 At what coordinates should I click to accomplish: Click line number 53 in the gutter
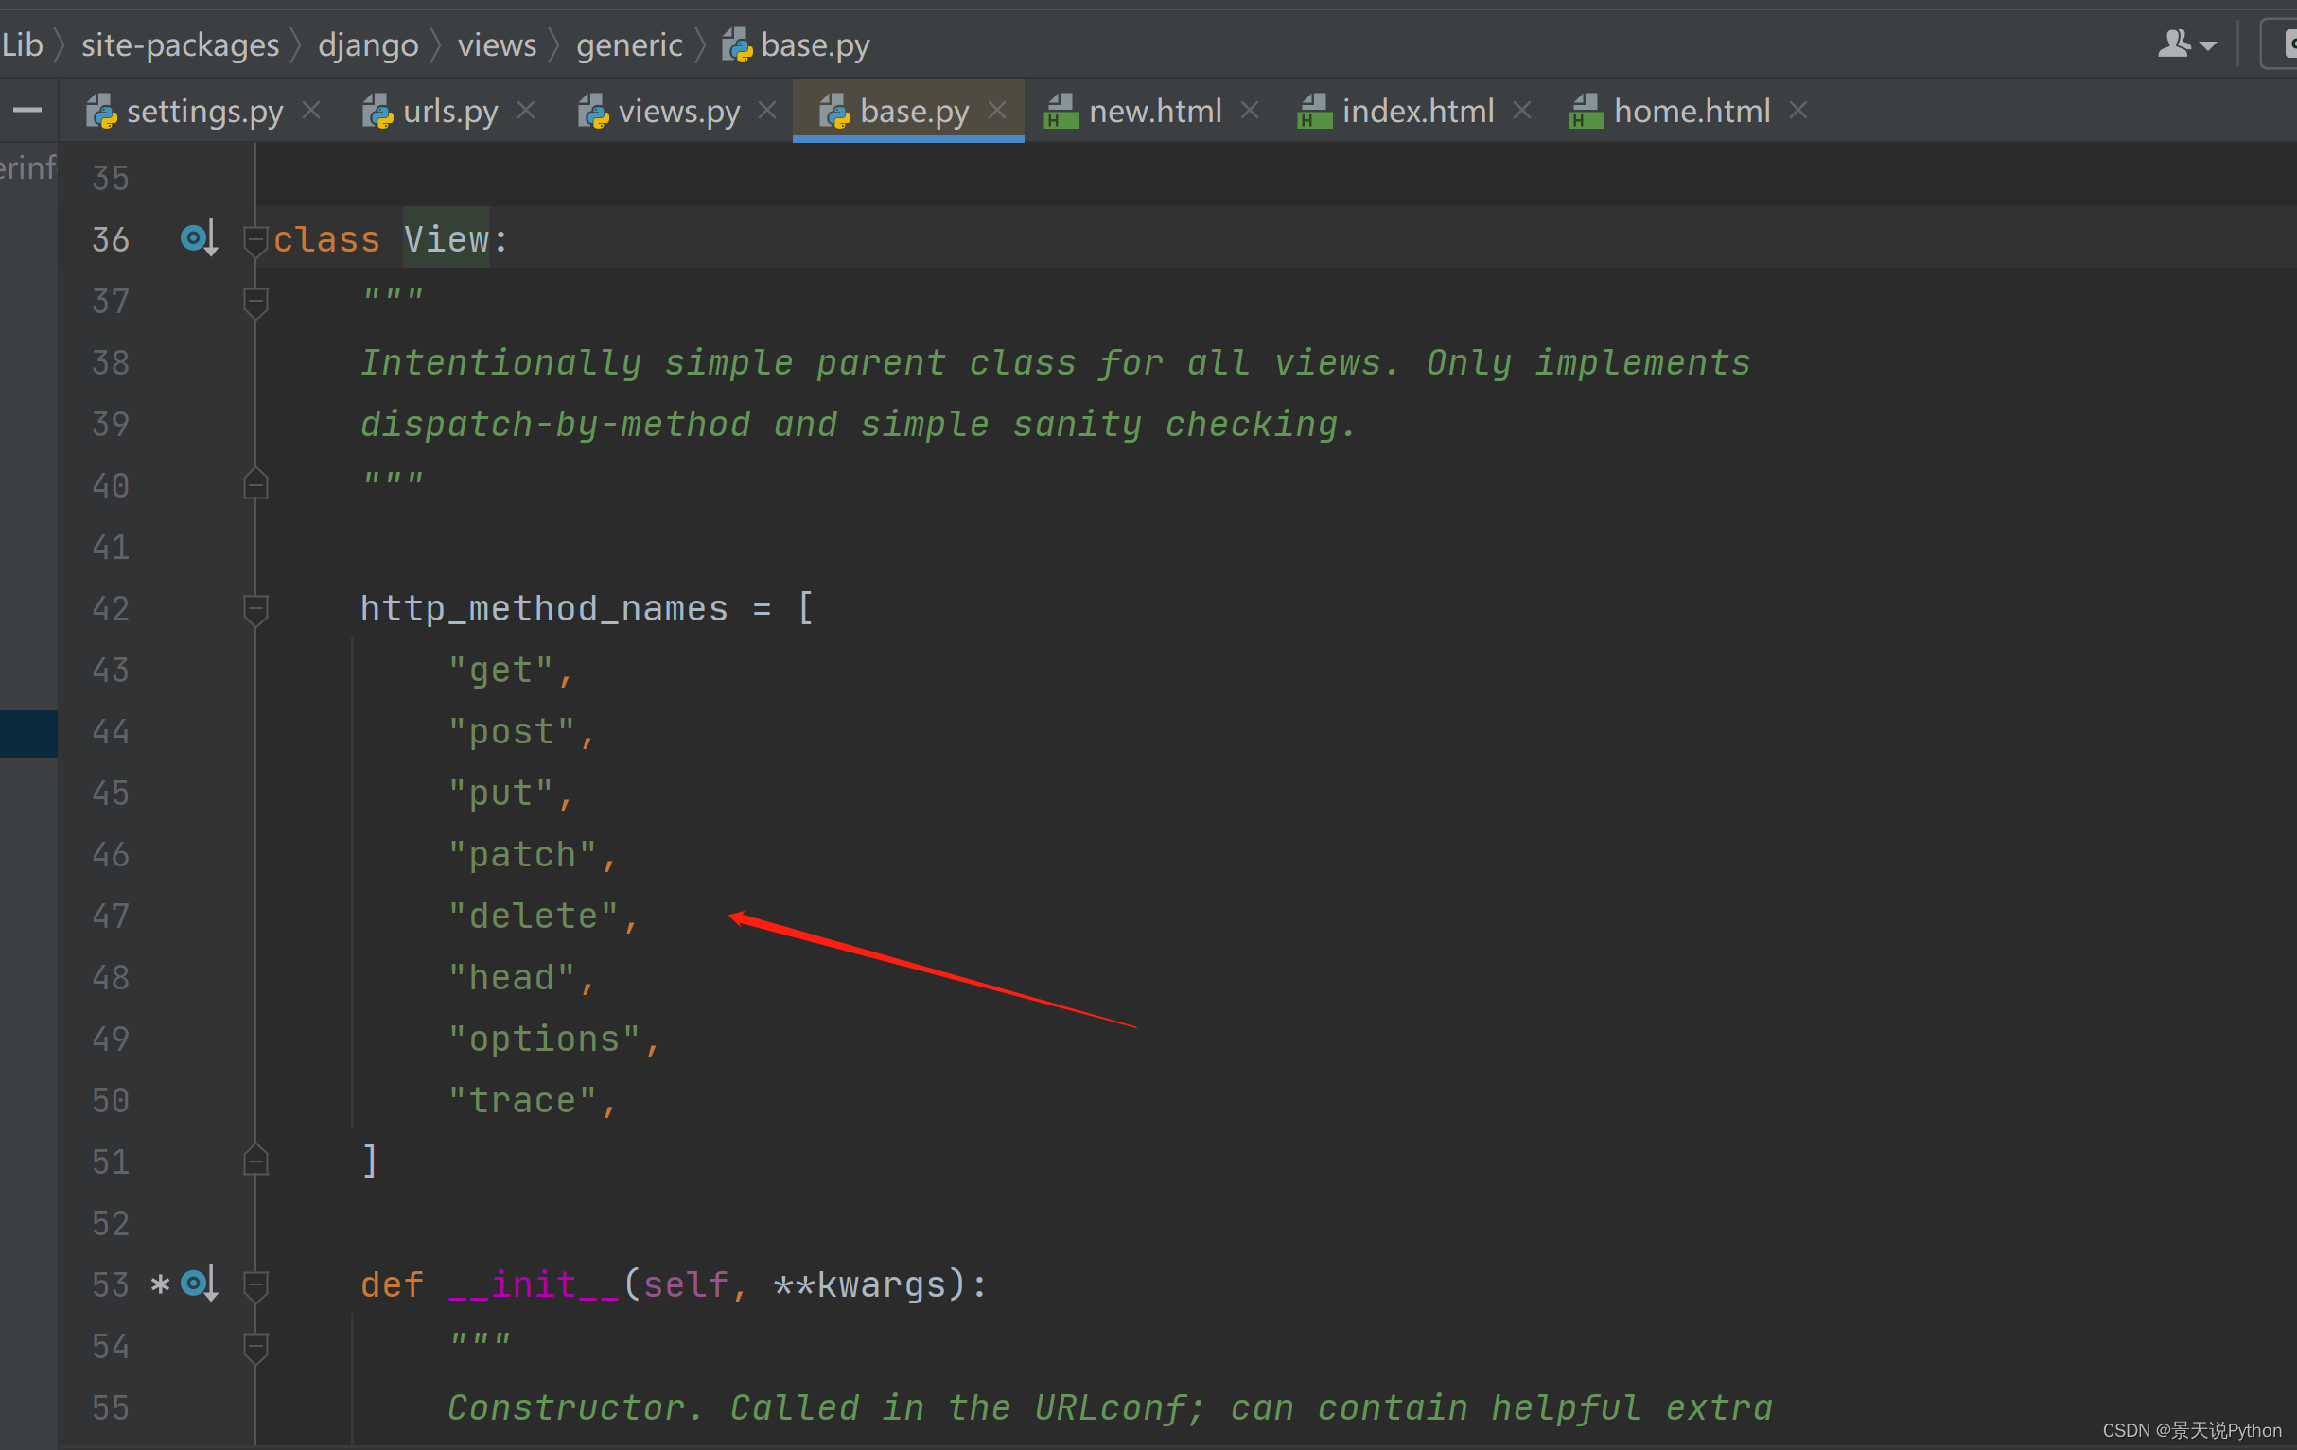click(111, 1285)
